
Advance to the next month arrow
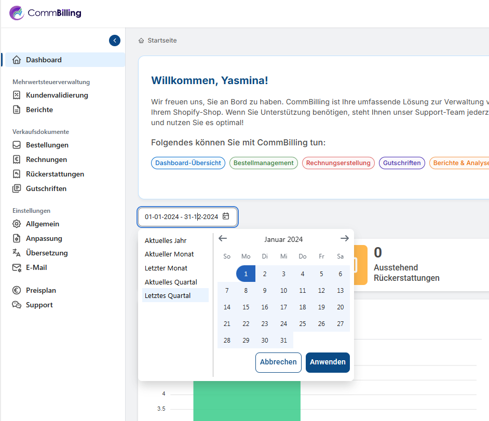click(344, 239)
